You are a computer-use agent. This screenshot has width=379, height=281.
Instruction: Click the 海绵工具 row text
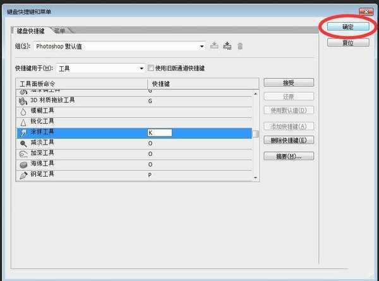pos(42,164)
